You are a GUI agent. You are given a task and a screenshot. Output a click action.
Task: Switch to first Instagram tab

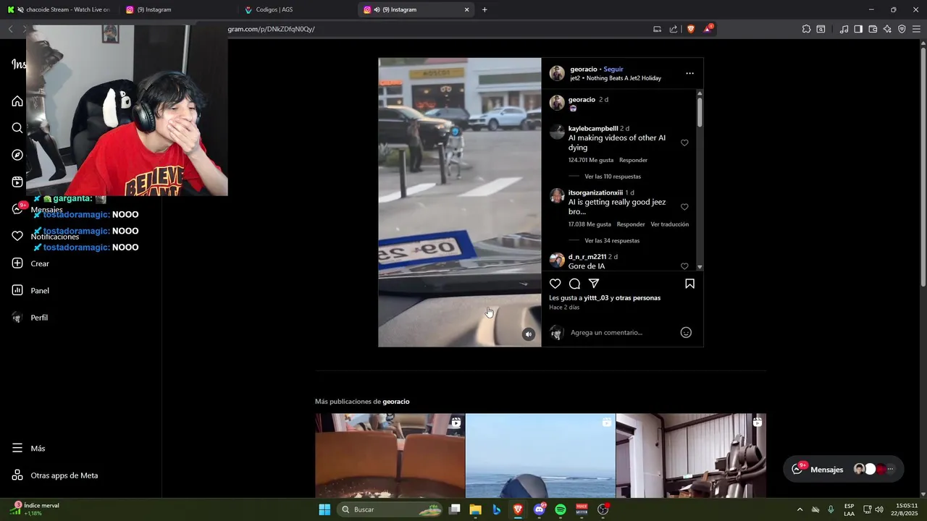click(177, 10)
